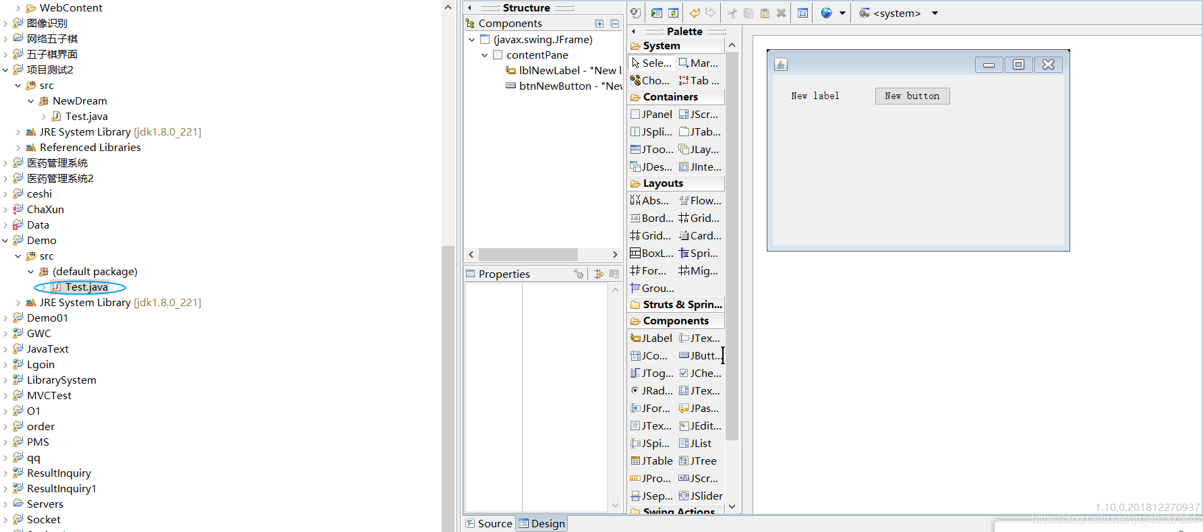Click the Externalize strings globe icon
1203x532 pixels.
[827, 13]
